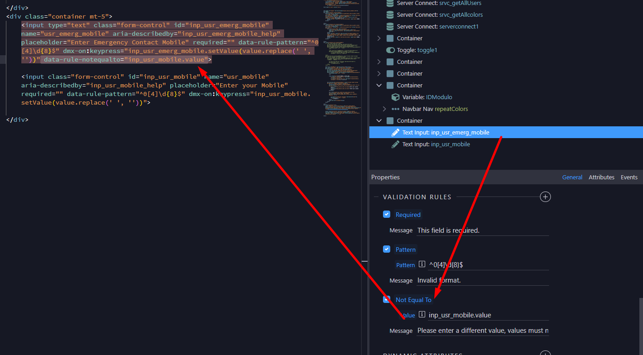Click the srvc_getAllcolors Server Connect database icon
The height and width of the screenshot is (355, 643).
click(x=390, y=15)
